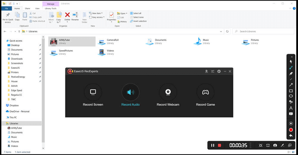Open EaseUS RecExperts settings gear

pos(219,71)
